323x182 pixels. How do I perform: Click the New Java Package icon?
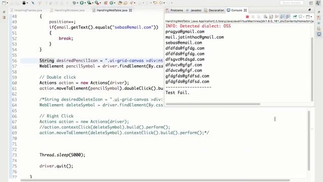[105, 3]
